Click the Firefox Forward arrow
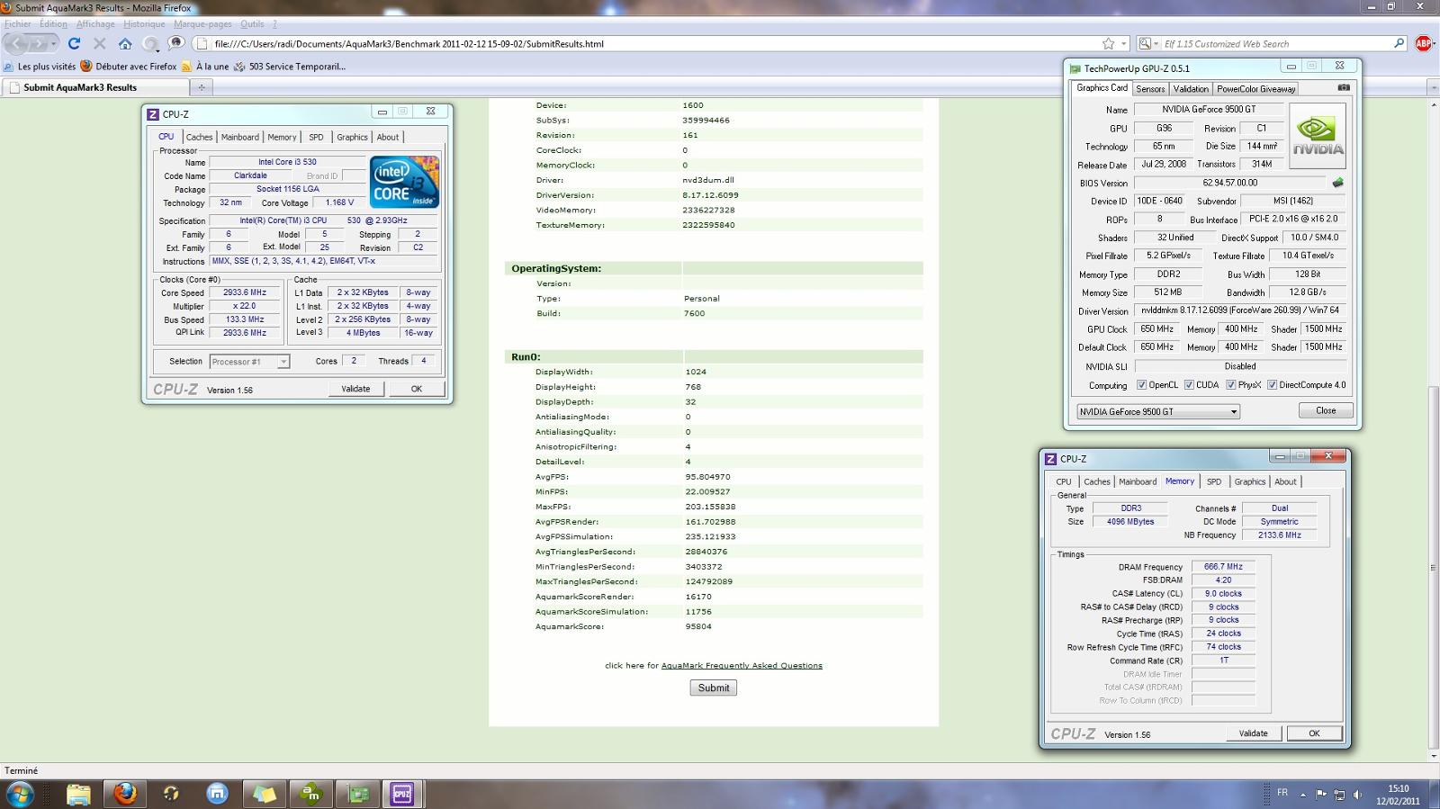This screenshot has width=1440, height=809. pos(38,43)
